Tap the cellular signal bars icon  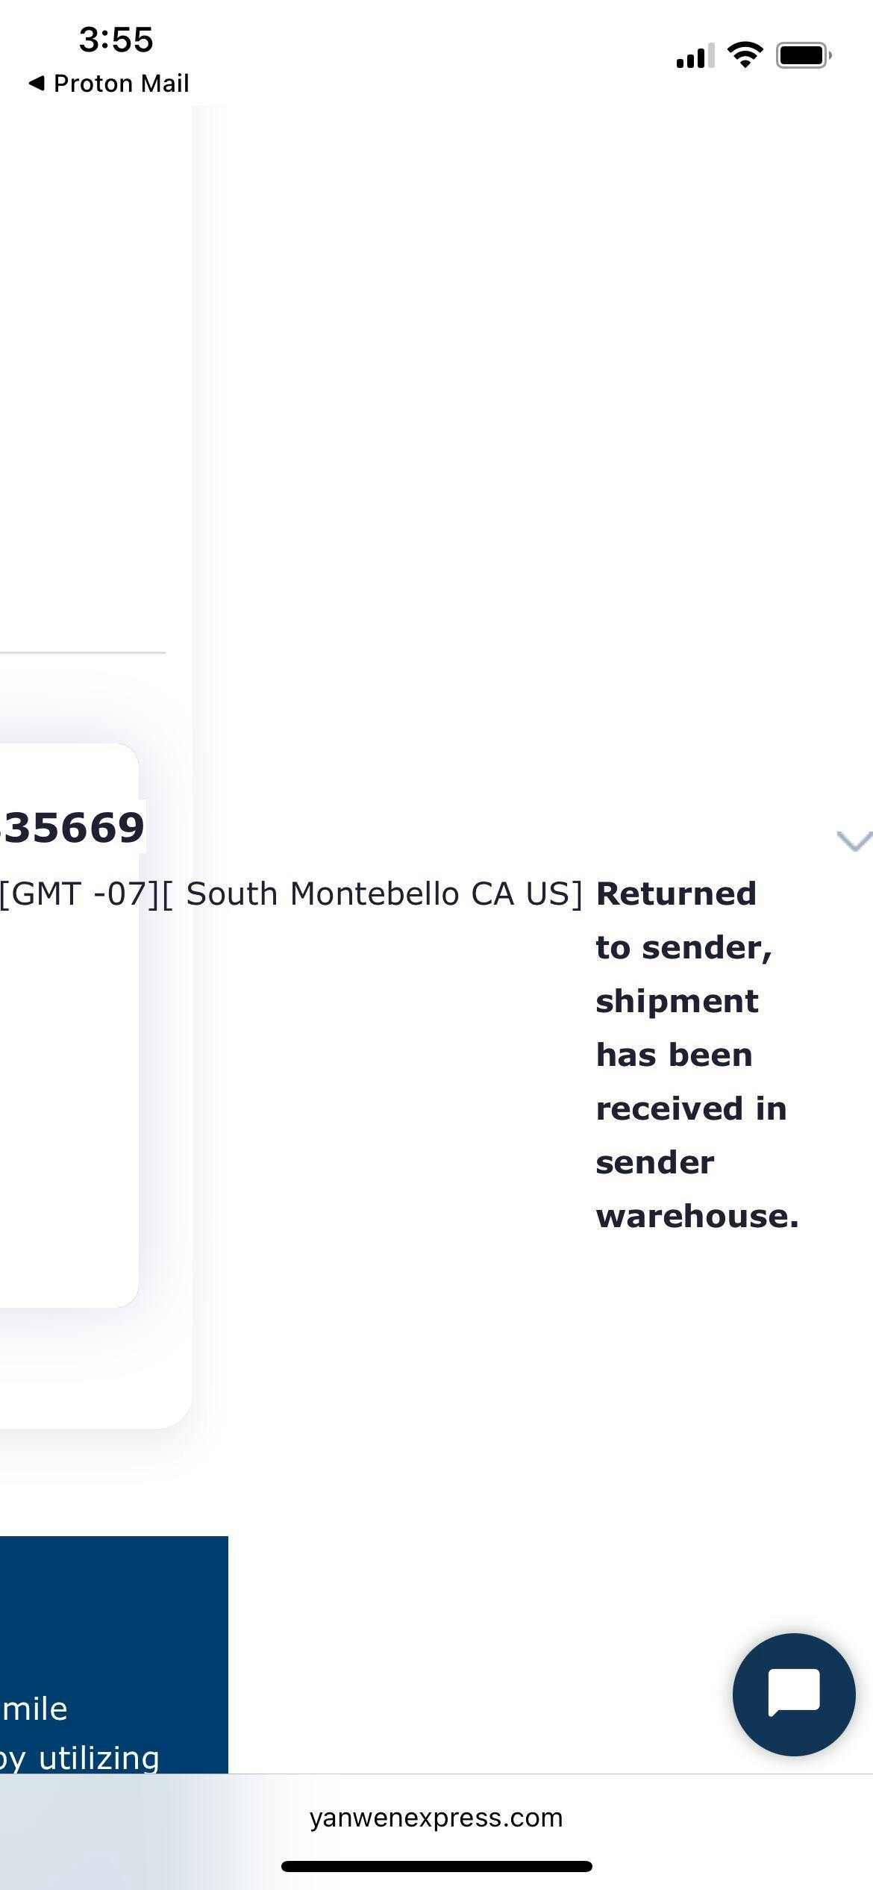pos(695,56)
